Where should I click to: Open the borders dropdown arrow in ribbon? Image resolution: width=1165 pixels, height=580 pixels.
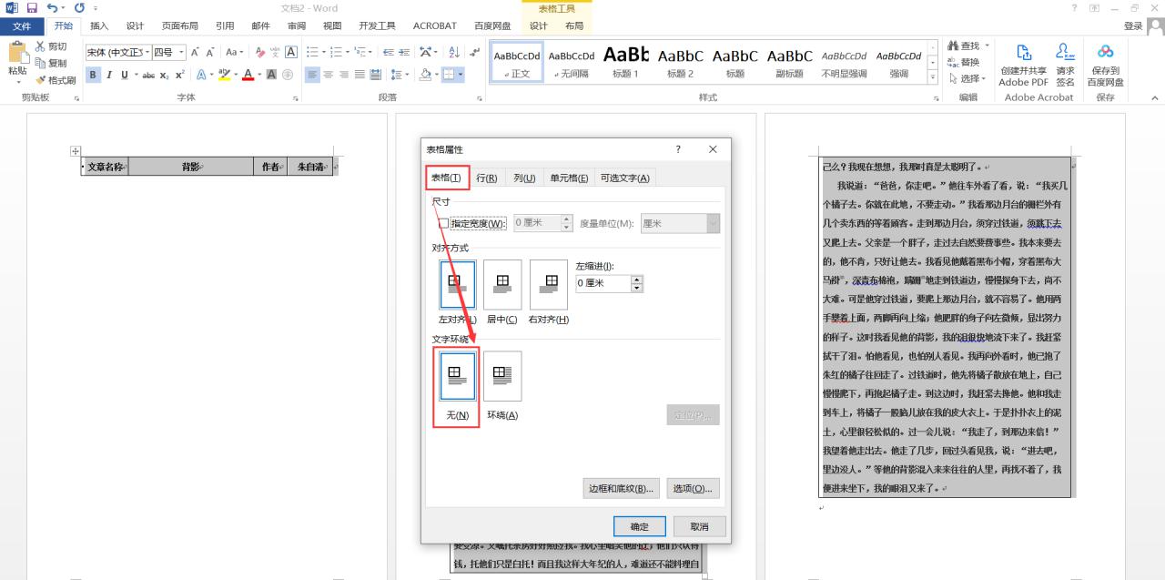pyautogui.click(x=461, y=75)
